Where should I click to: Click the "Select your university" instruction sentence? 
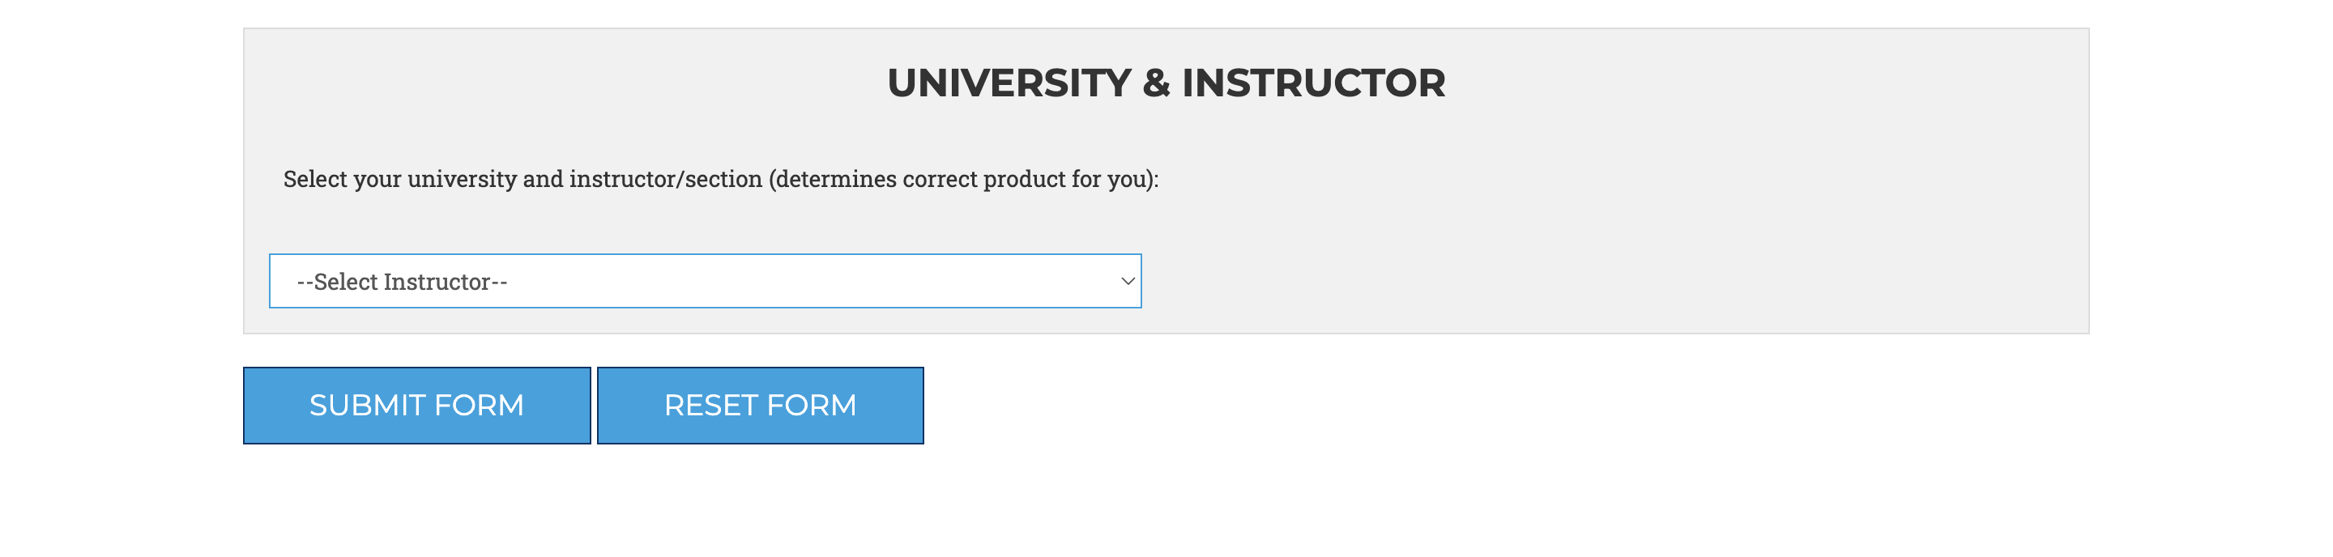(x=720, y=180)
